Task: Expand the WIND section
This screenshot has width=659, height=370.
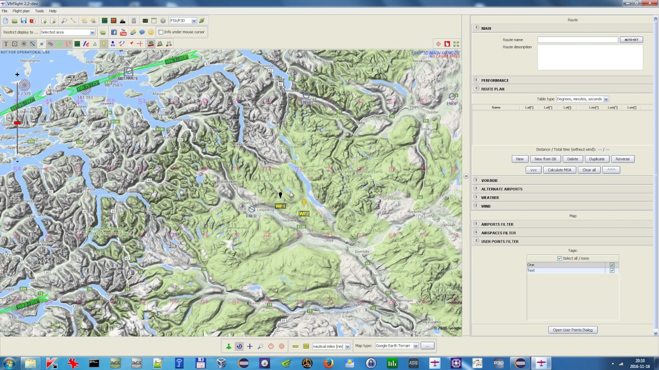Action: click(x=476, y=206)
